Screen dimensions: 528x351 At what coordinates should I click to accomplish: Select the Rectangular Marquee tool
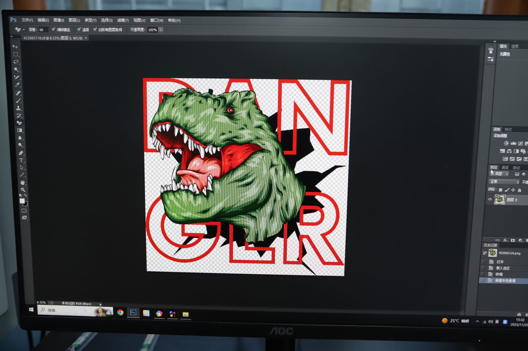pos(15,54)
